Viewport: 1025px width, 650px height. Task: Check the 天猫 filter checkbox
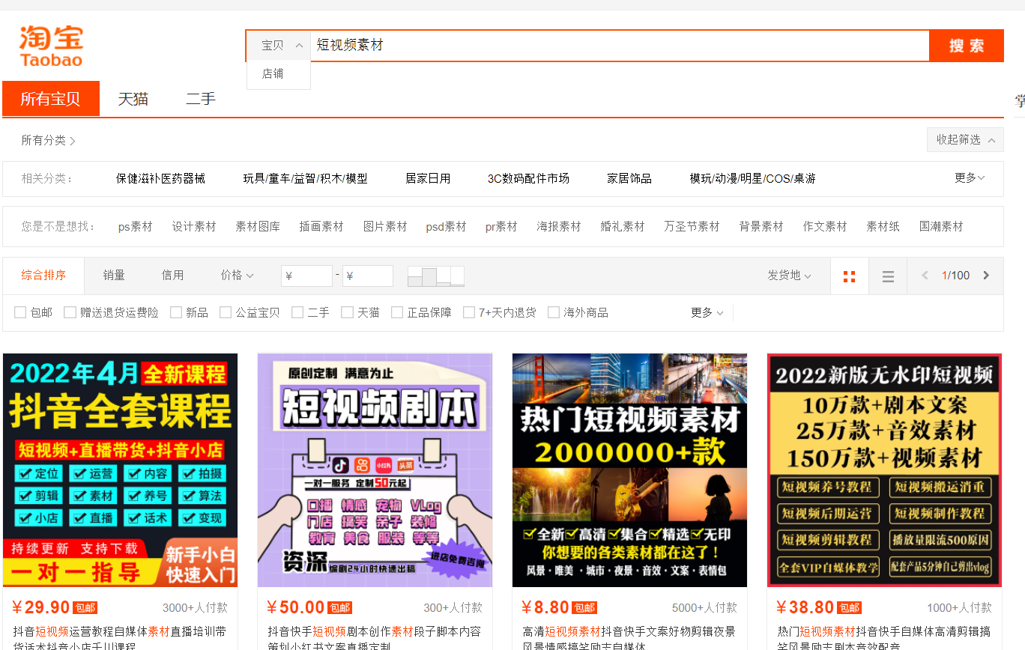coord(348,312)
